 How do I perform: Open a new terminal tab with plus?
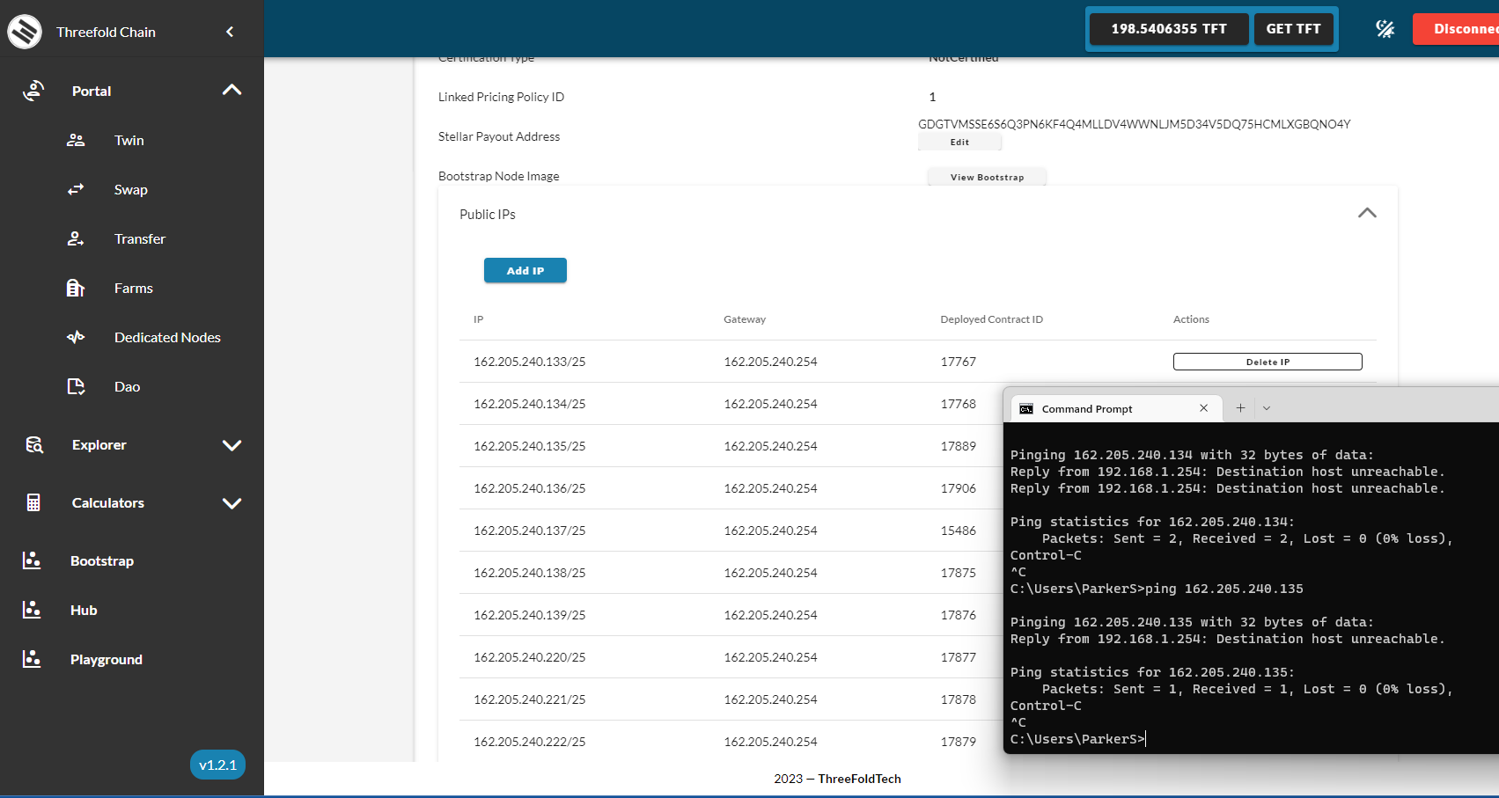coord(1240,407)
